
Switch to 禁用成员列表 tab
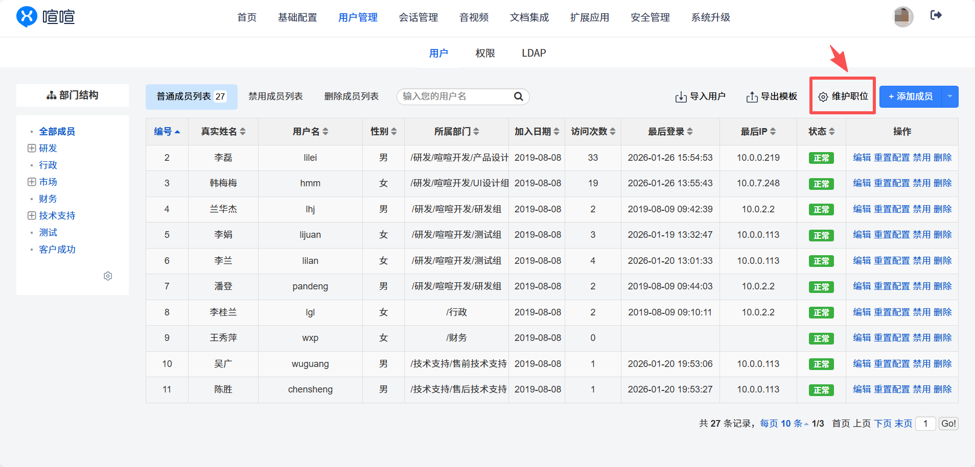(275, 96)
